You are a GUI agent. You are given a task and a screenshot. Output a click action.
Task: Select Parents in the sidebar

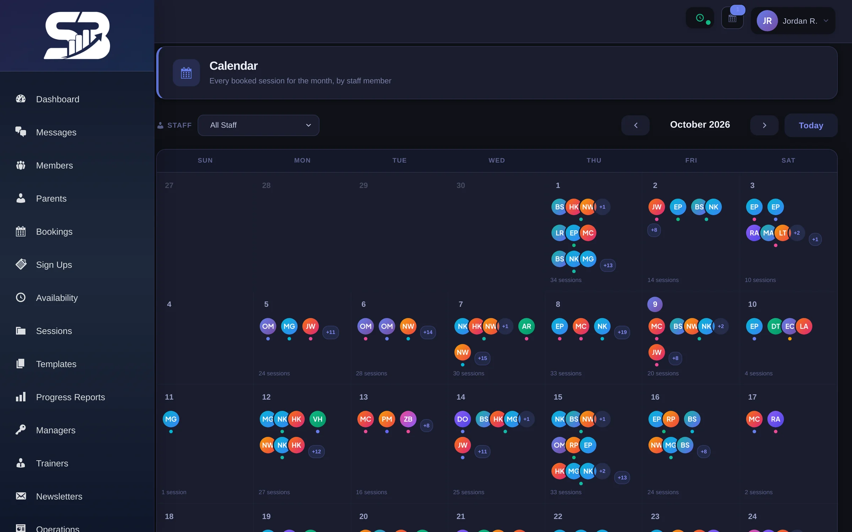pyautogui.click(x=51, y=199)
